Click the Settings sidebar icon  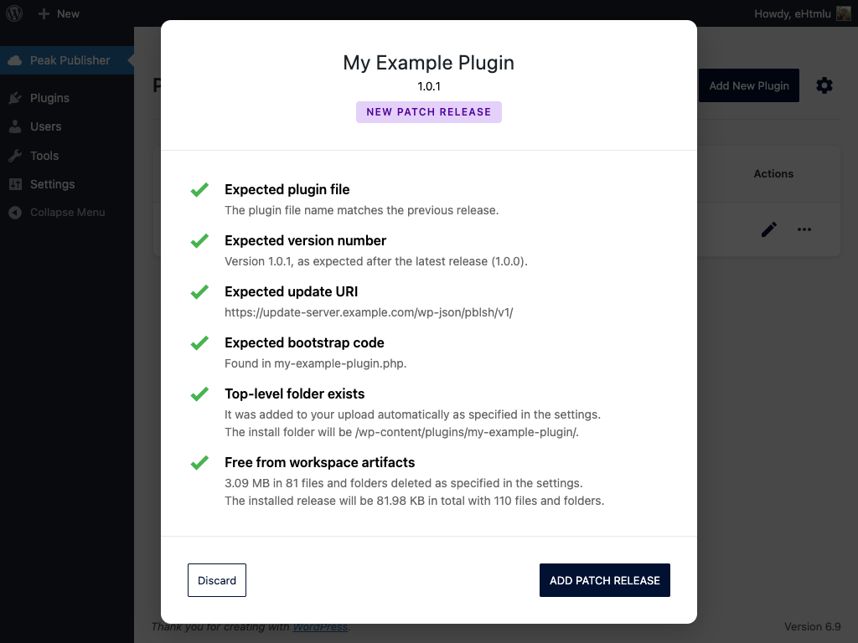(x=15, y=184)
